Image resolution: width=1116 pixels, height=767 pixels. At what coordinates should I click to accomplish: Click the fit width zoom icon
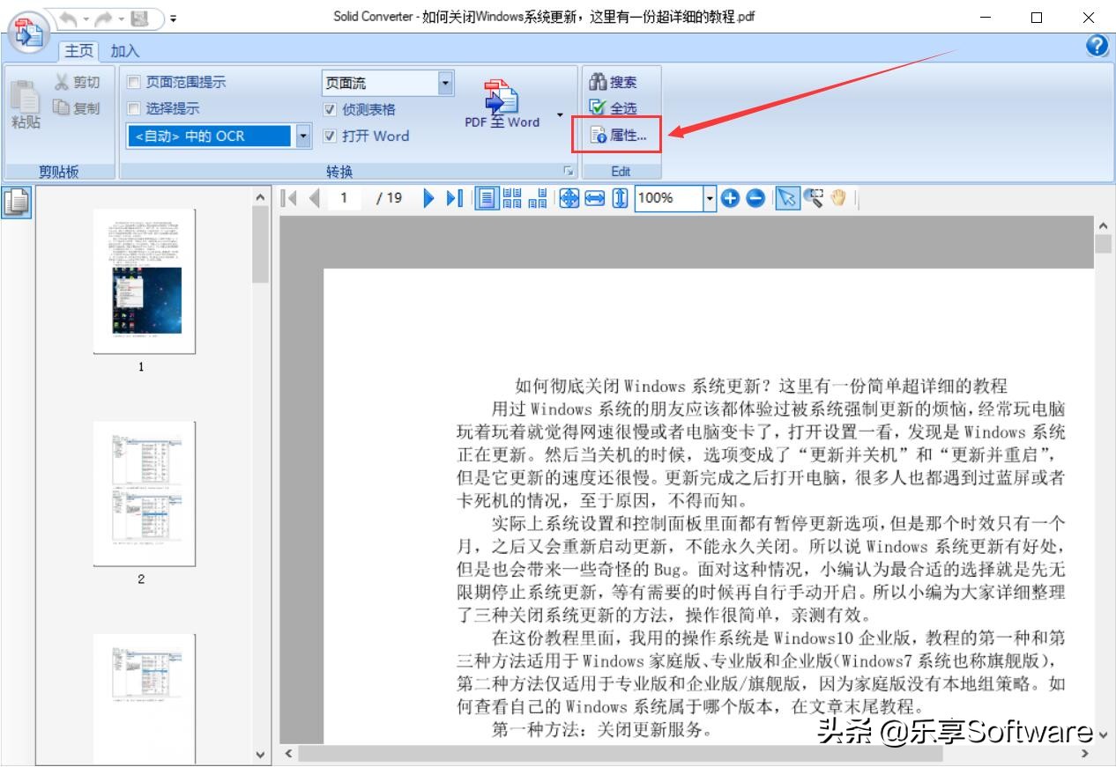click(x=595, y=198)
